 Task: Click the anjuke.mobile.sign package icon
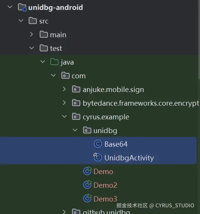click(76, 89)
